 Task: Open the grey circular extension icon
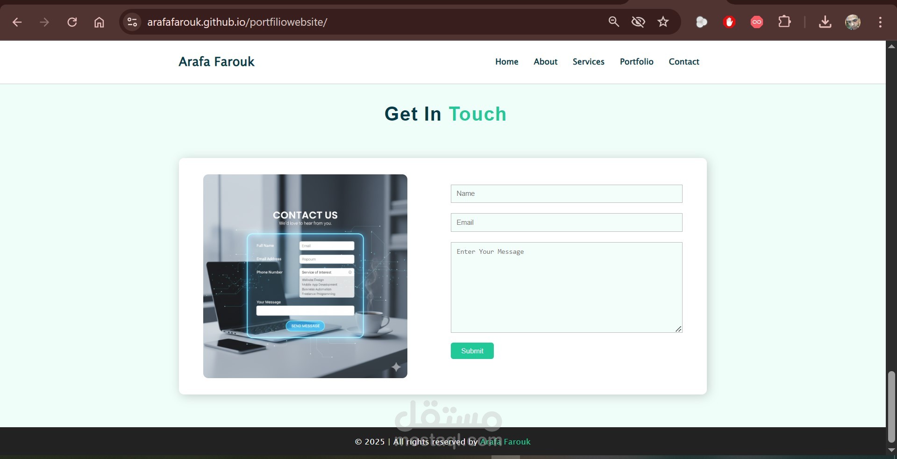[x=701, y=22]
